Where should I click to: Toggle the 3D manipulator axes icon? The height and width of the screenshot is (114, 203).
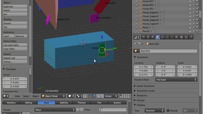click(90, 96)
